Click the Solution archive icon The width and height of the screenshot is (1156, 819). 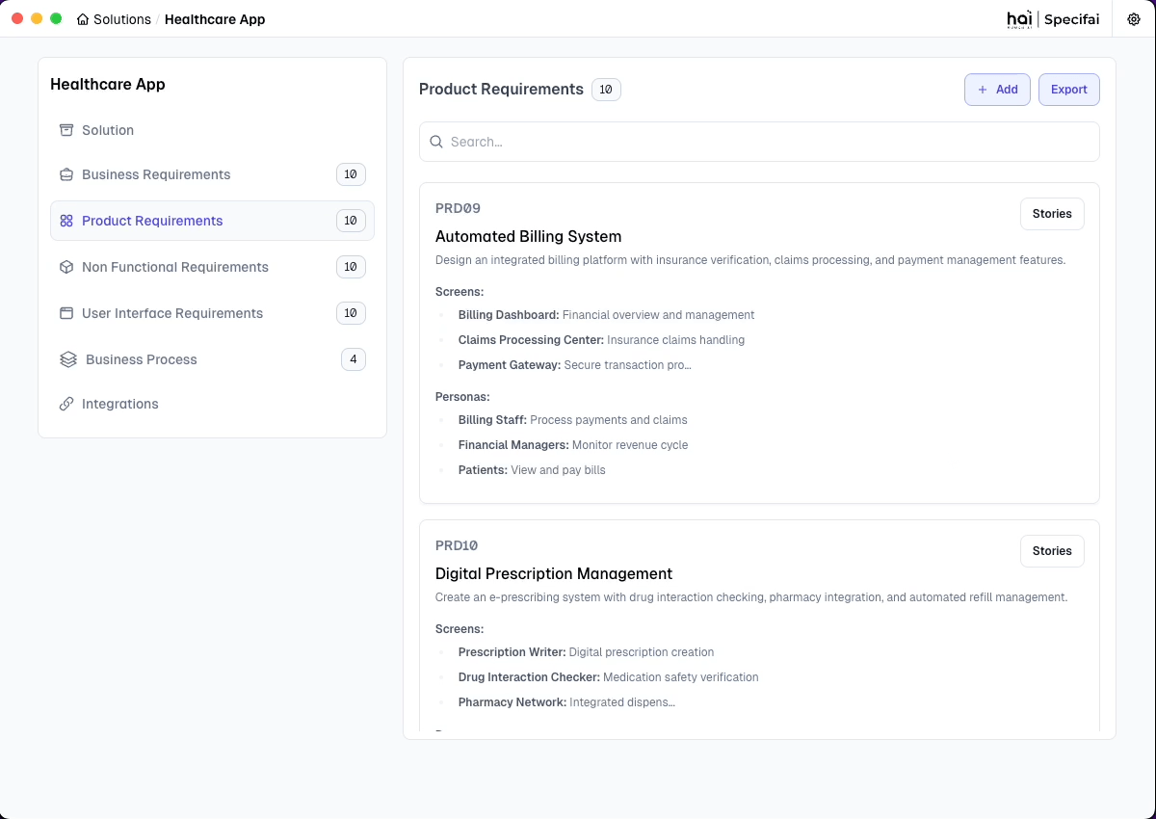pyautogui.click(x=66, y=130)
